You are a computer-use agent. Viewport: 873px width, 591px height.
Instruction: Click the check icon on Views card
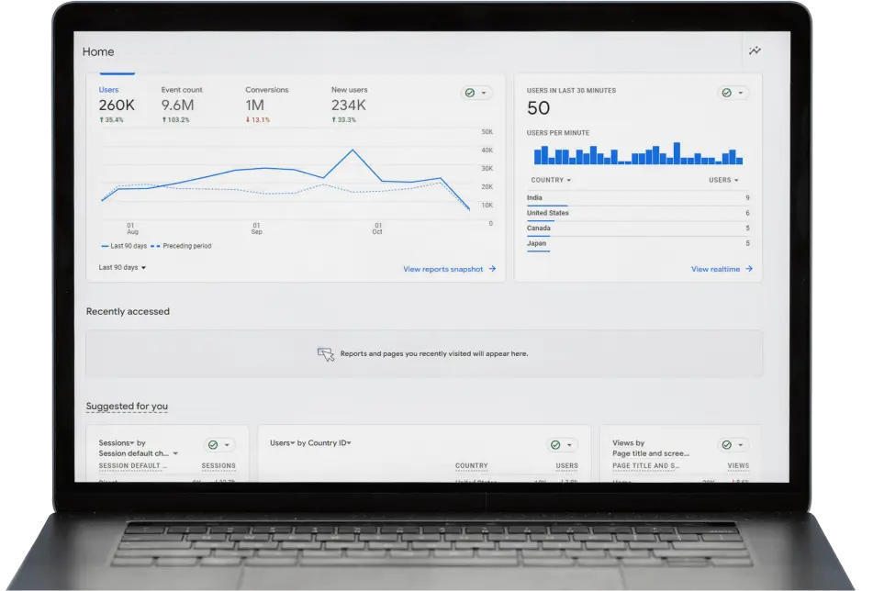point(726,445)
